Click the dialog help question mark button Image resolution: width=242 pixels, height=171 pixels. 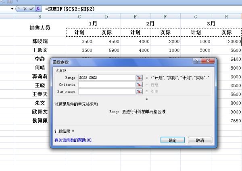[x=197, y=62]
